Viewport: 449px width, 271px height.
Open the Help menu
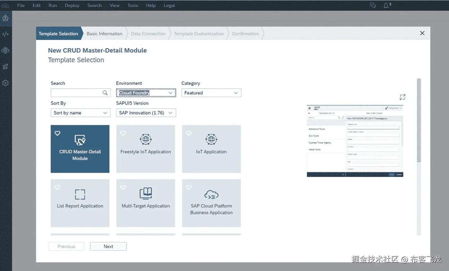pos(151,5)
